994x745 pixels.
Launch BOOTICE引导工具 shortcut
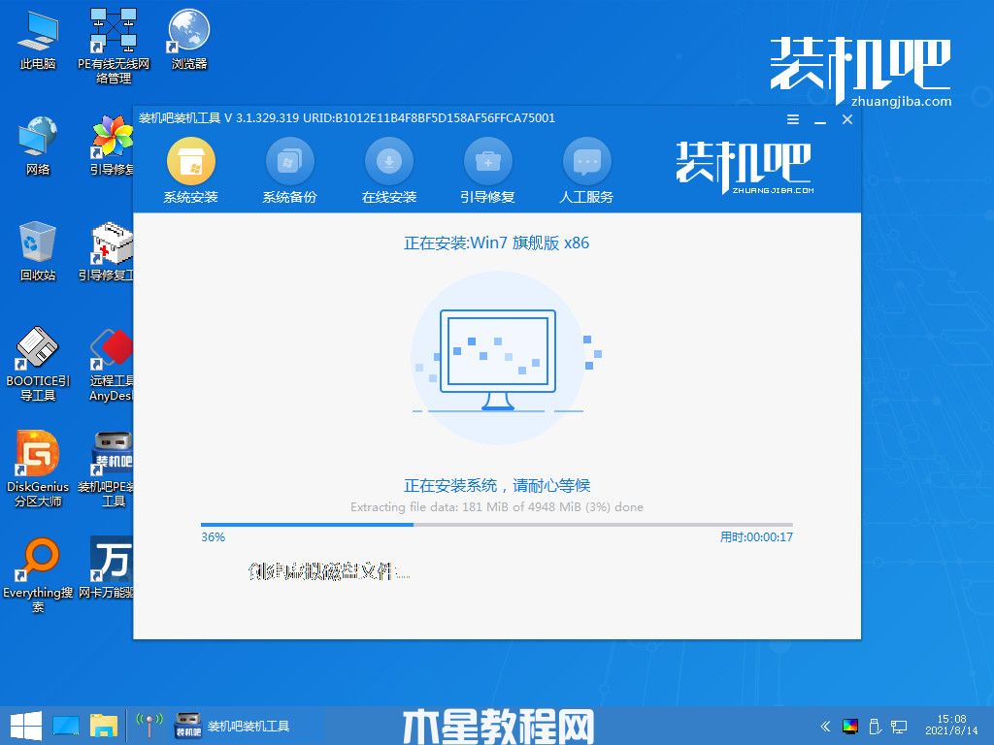tap(38, 364)
